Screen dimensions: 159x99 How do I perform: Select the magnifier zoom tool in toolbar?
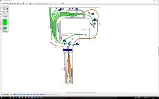(14, 4)
